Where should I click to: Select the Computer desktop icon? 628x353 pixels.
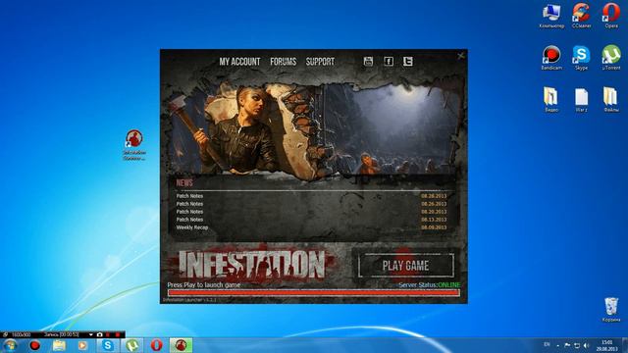[551, 16]
